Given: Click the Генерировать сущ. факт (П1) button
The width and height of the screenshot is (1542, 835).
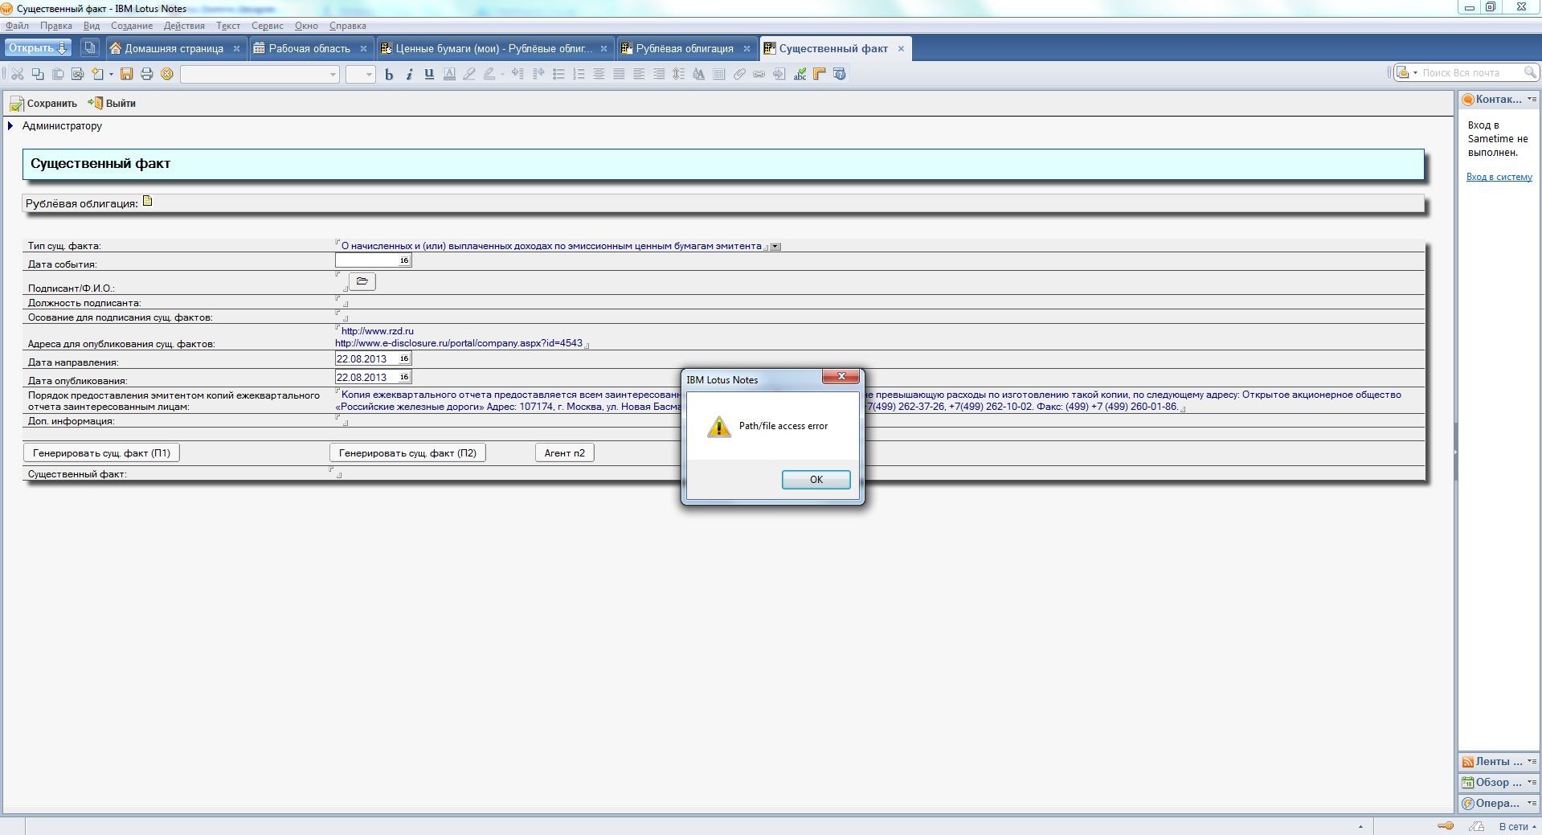Looking at the screenshot, I should point(101,452).
